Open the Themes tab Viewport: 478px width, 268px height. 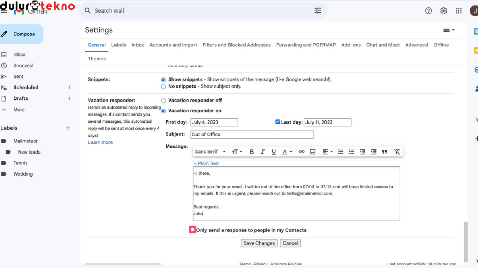97,59
